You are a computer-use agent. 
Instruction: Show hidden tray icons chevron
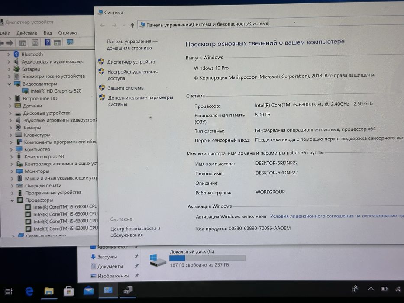[x=371, y=289]
